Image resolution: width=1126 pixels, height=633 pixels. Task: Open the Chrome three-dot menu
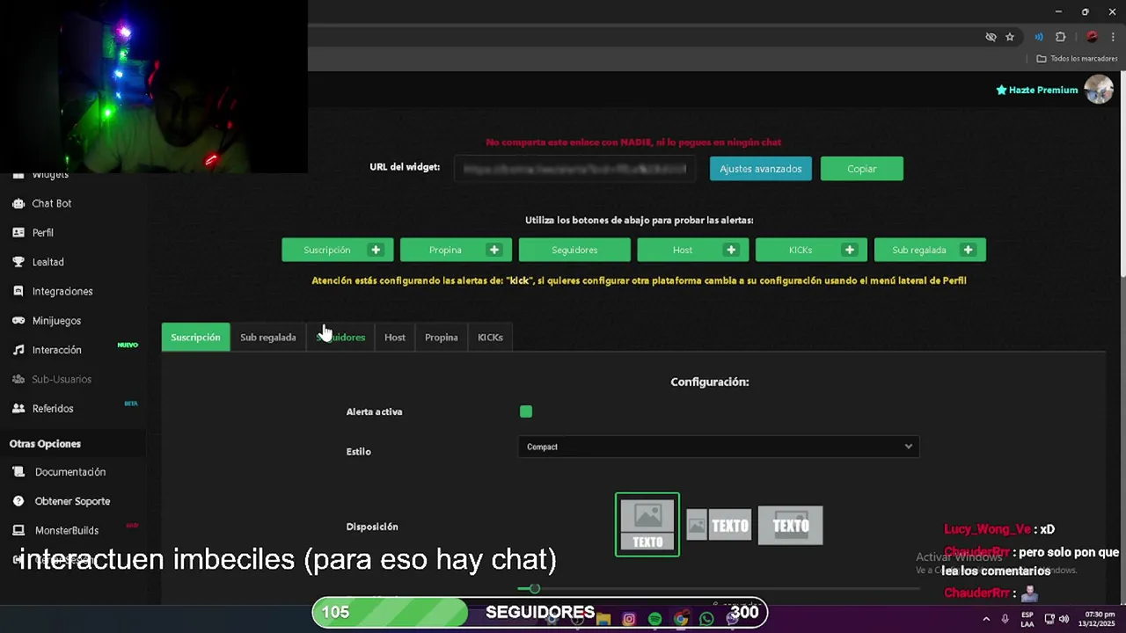click(x=1114, y=37)
